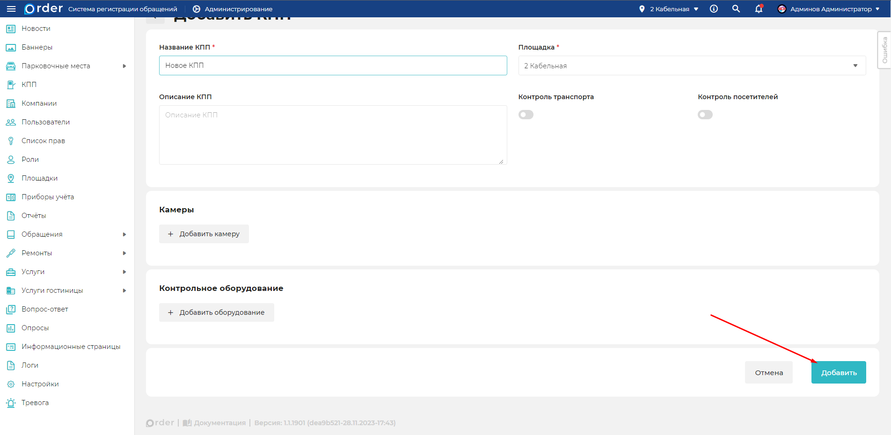Enable the Контроль транспорта toggle
Screen dimensions: 891x435
click(x=526, y=115)
